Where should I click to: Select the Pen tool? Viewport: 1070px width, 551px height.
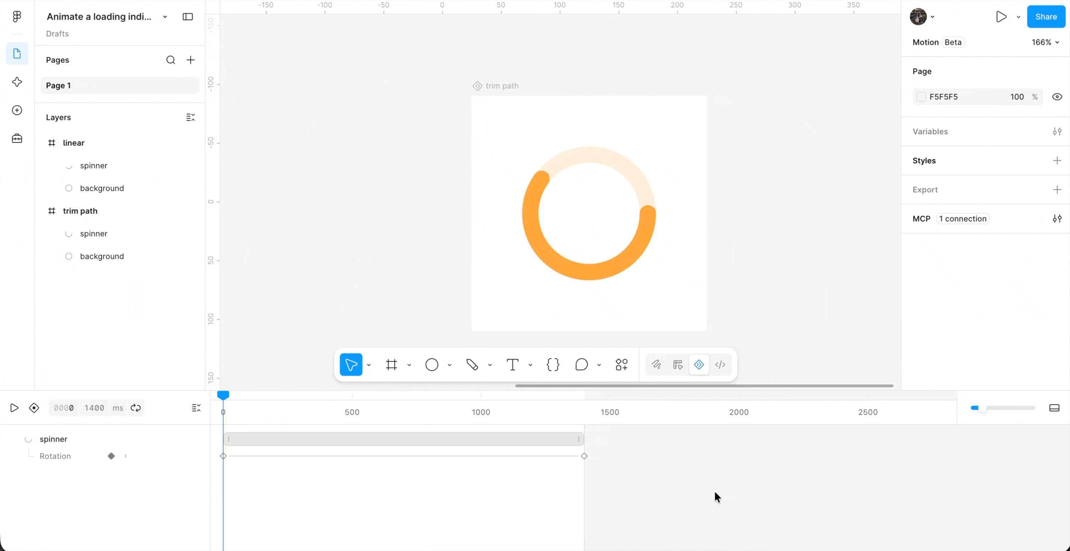(x=472, y=365)
